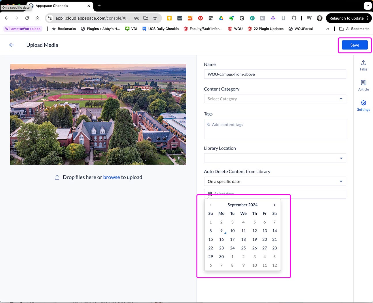Open the WOUPortal bookmark

301,29
